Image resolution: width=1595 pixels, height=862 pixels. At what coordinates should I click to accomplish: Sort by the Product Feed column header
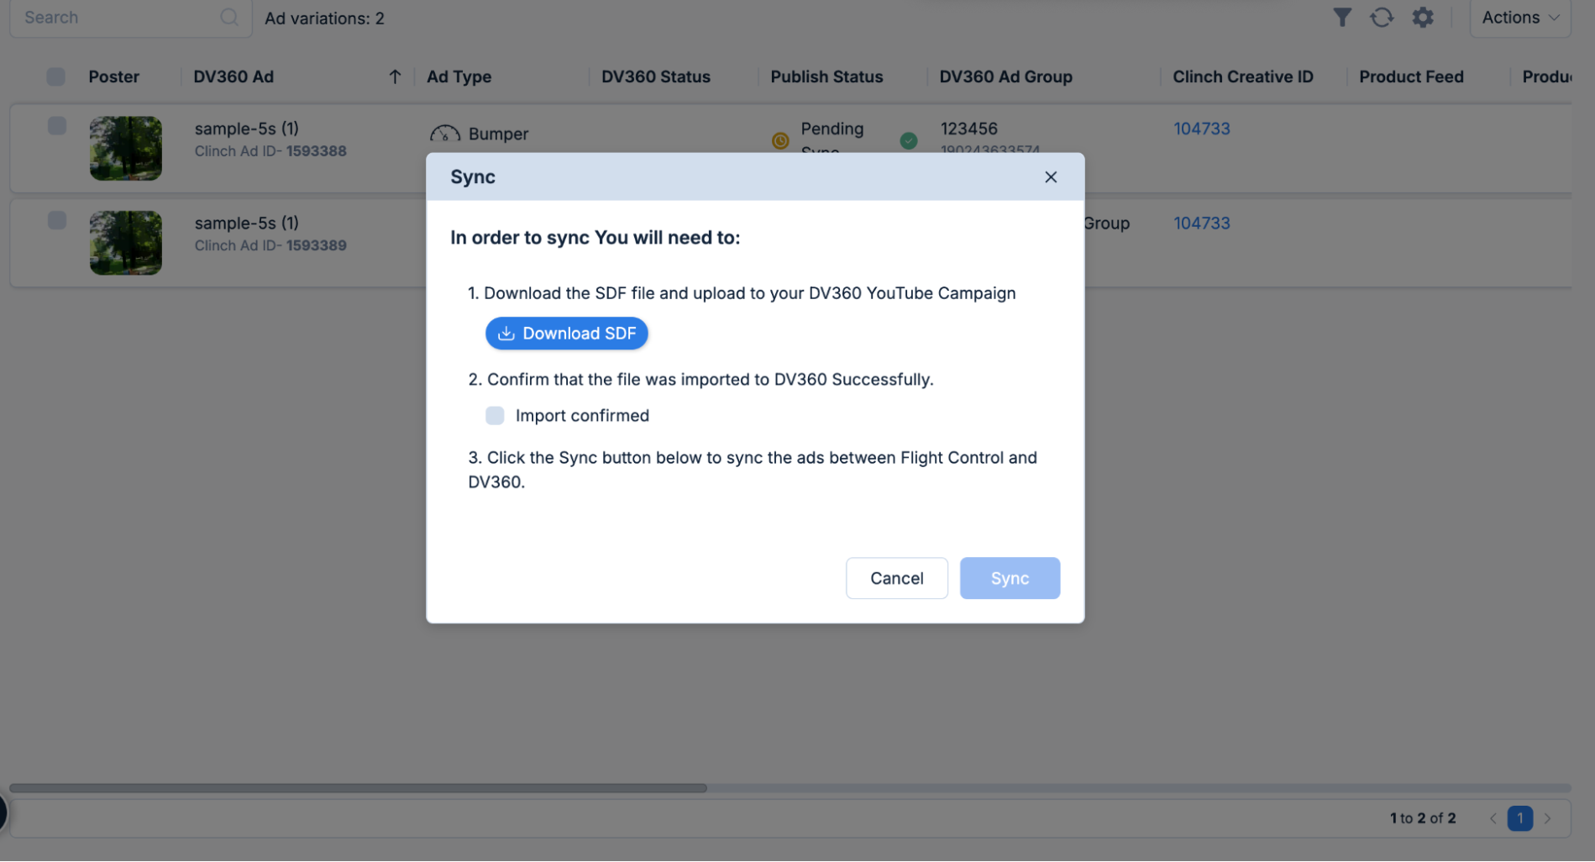[x=1411, y=76]
